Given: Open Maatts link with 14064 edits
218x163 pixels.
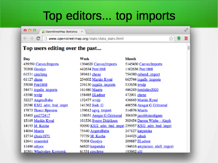Looking at the screenshot, I should pyautogui.click(x=39, y=131).
